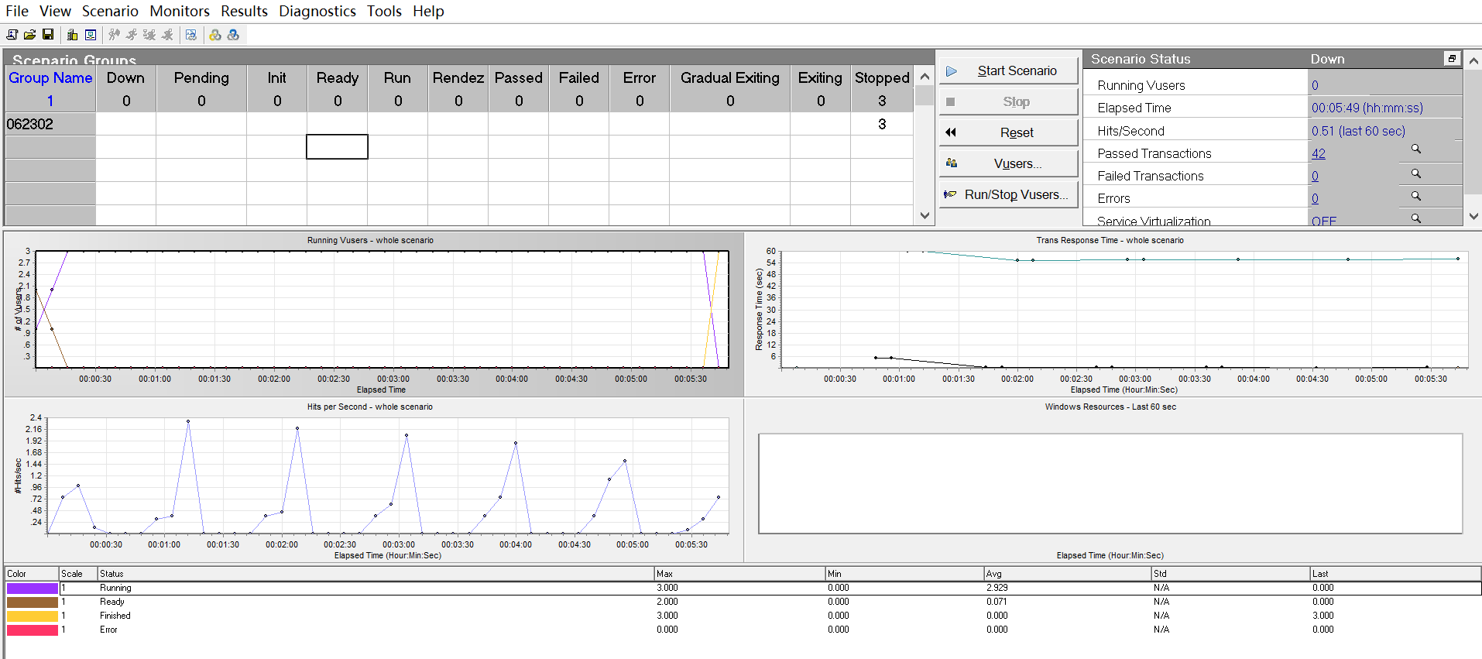Click the yellow rings Analysis icon

pyautogui.click(x=215, y=35)
